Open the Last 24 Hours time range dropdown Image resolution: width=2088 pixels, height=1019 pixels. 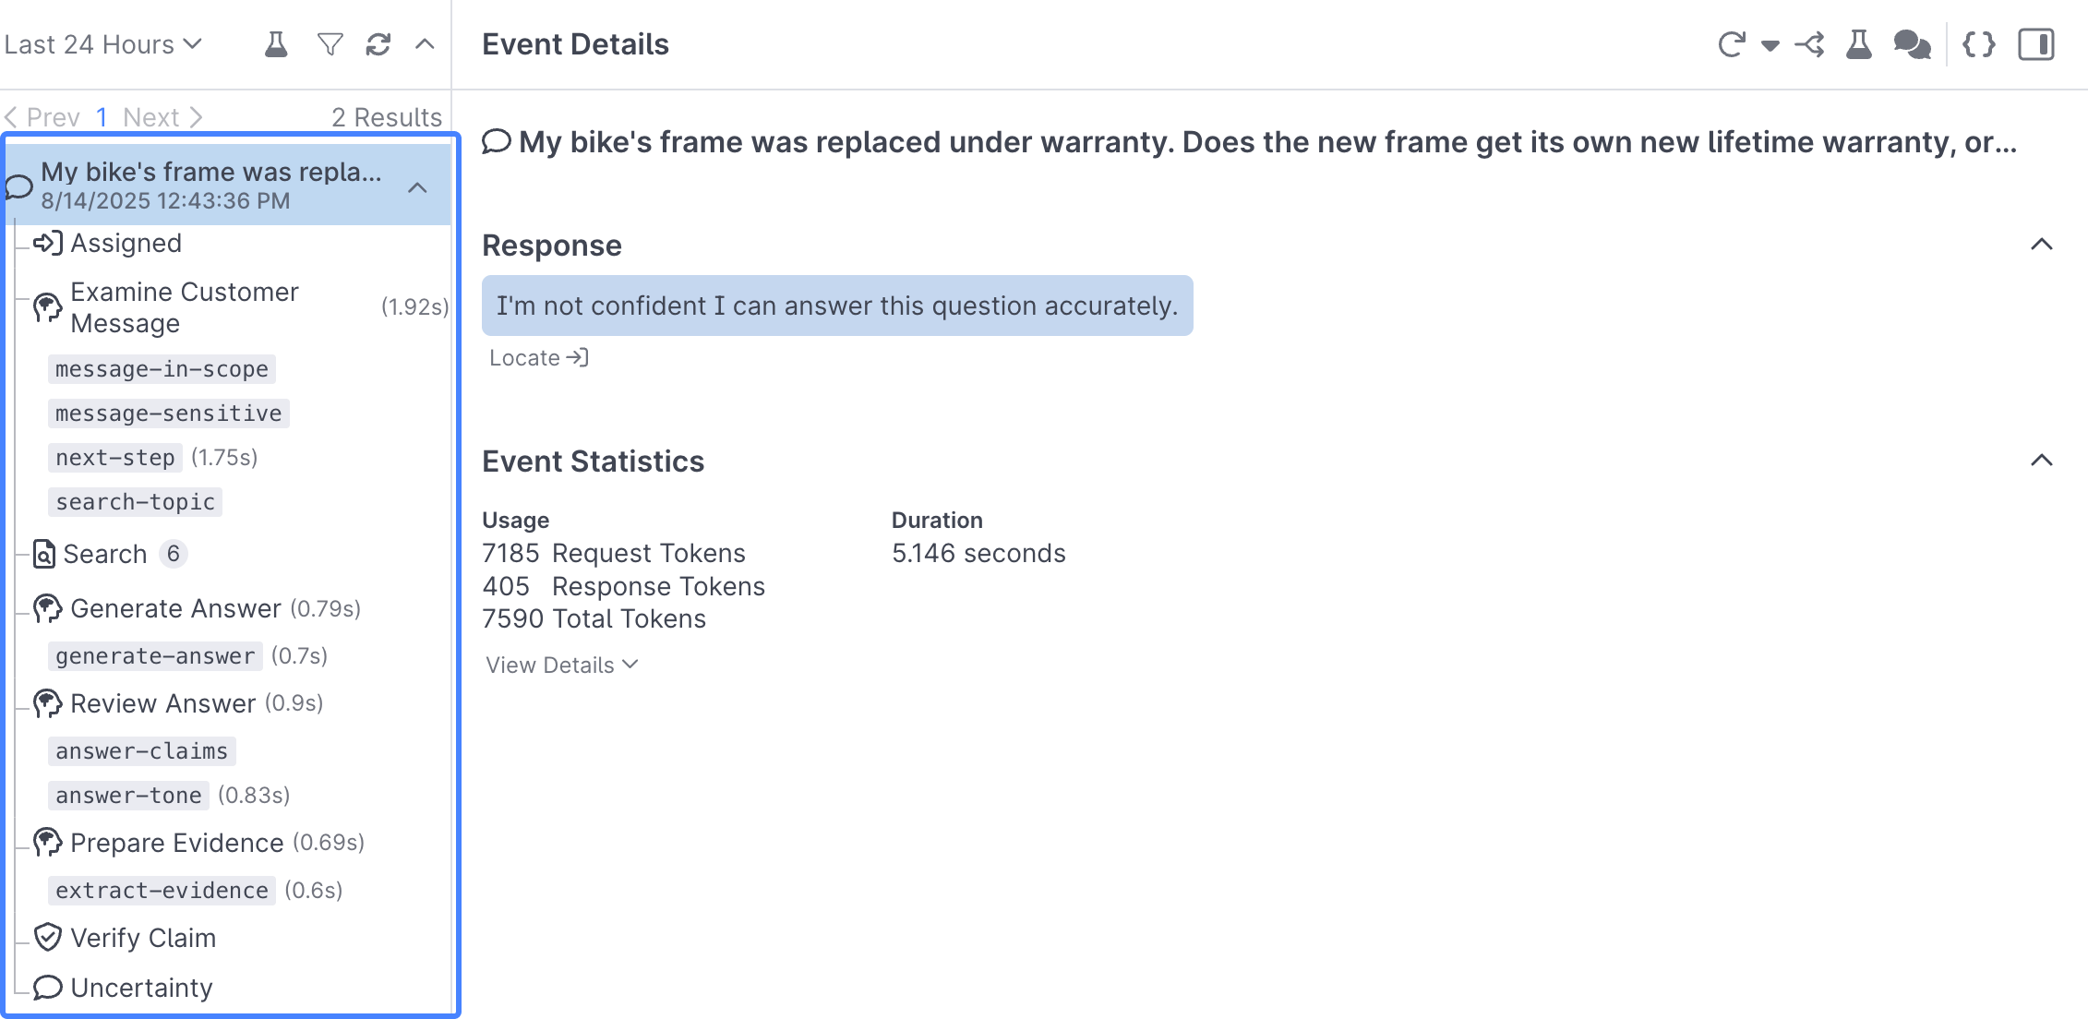(x=103, y=44)
